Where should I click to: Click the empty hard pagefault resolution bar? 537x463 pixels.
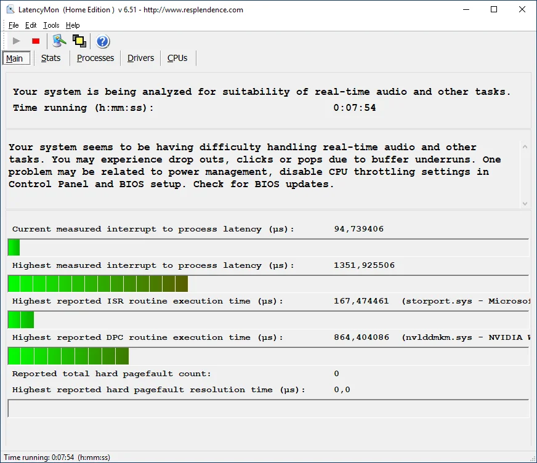268,408
